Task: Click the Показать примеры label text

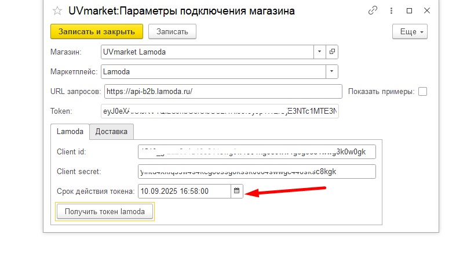Action: 381,92
